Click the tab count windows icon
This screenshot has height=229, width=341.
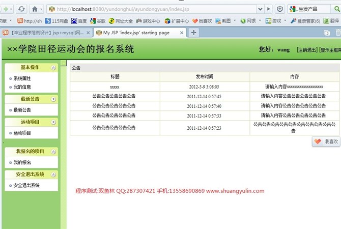click(327, 33)
